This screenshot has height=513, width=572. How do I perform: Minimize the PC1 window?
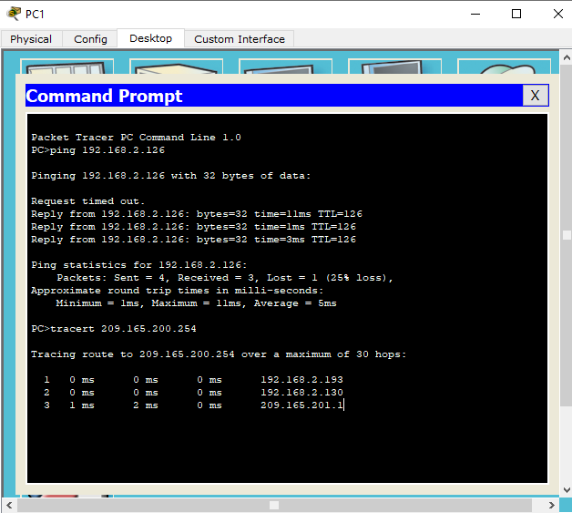[475, 14]
